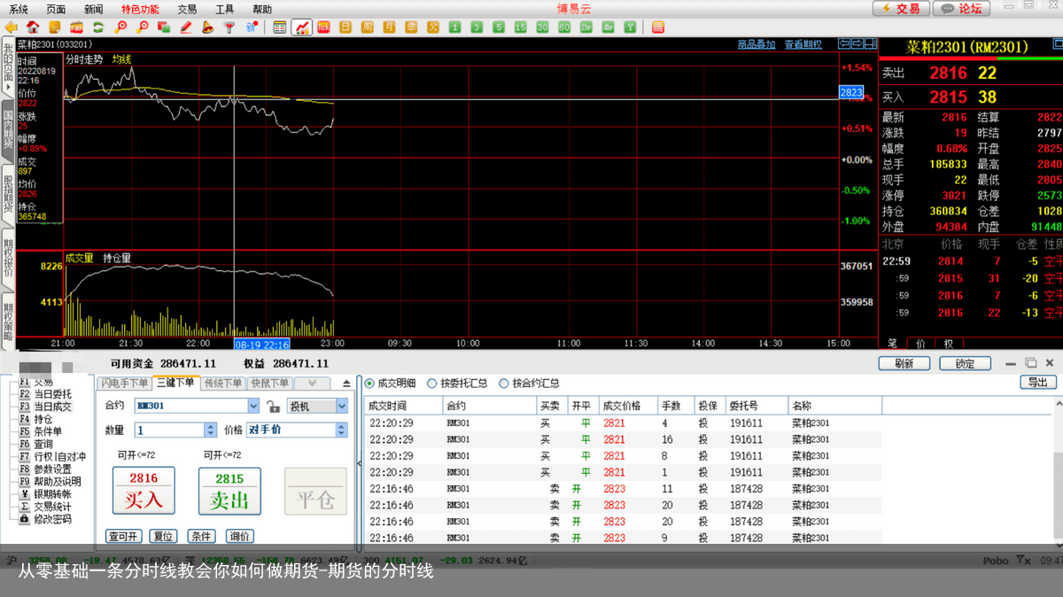
Task: Select the 按委托汇总 radio button
Action: pyautogui.click(x=432, y=384)
